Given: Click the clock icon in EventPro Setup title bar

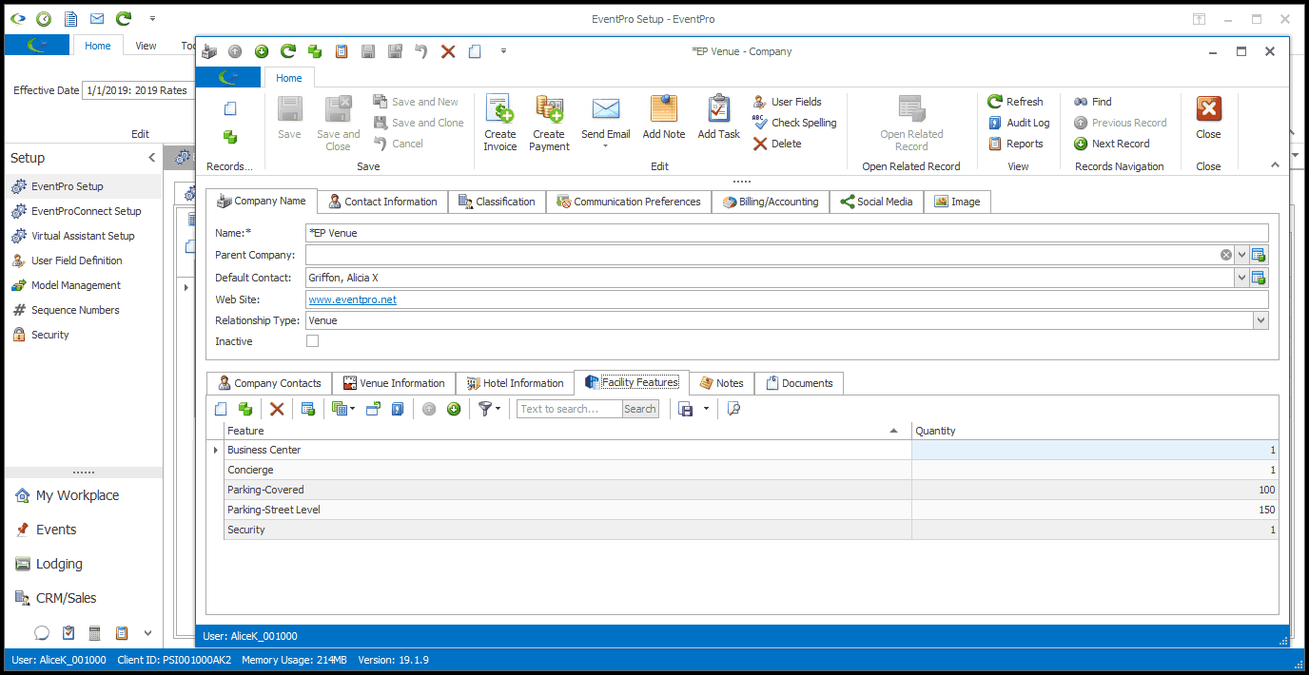Looking at the screenshot, I should [x=44, y=19].
